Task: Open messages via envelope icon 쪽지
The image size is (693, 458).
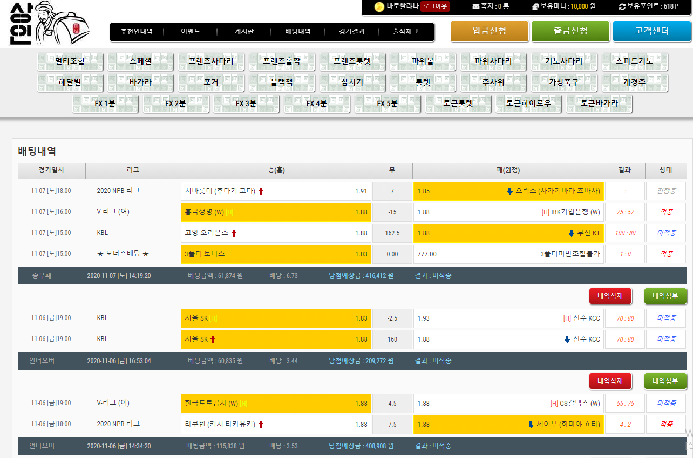Action: 475,7
